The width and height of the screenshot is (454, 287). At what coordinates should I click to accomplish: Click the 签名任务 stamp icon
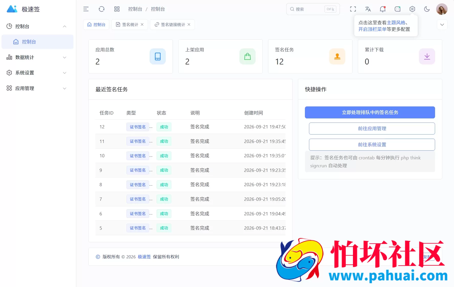pyautogui.click(x=337, y=56)
